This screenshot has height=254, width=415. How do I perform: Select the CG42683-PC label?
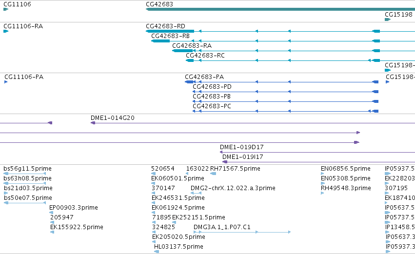tap(212, 106)
